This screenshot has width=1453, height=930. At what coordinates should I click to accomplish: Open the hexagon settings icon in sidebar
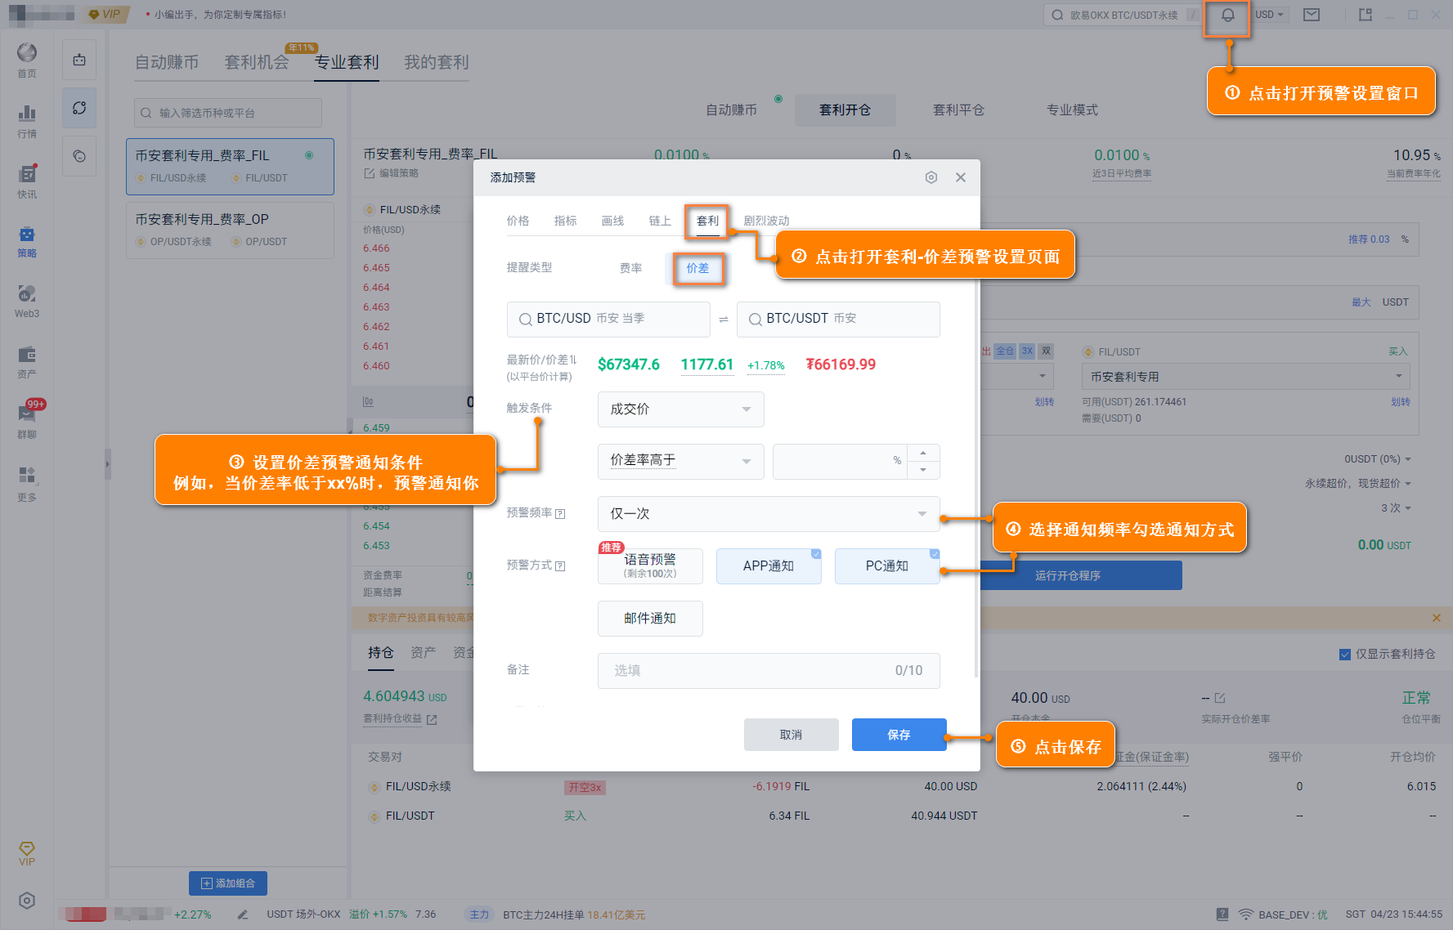pos(27,901)
